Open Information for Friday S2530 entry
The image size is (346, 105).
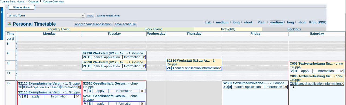tap(274, 87)
